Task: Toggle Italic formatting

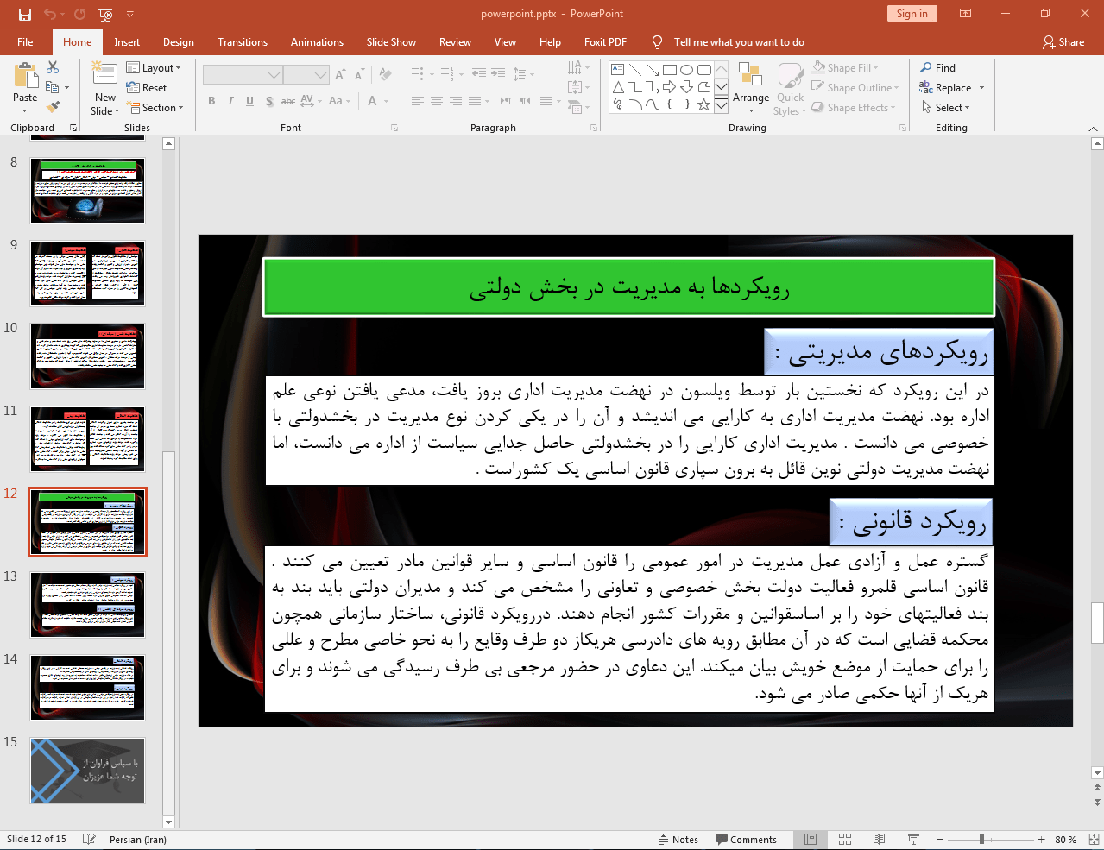Action: coord(230,101)
